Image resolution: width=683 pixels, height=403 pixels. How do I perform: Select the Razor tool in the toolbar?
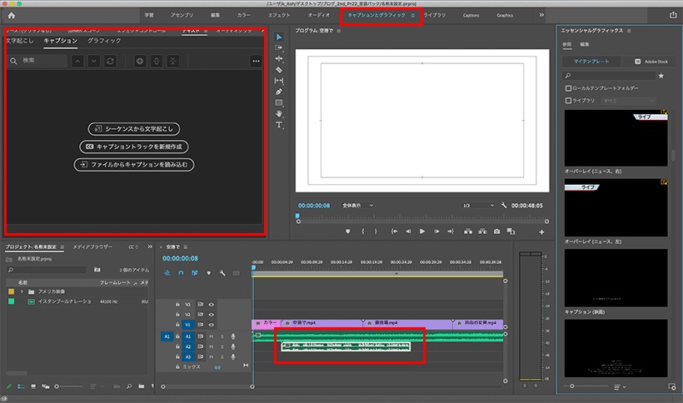coord(279,70)
